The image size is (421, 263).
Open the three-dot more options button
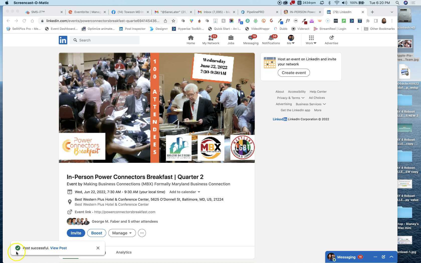coord(142,233)
